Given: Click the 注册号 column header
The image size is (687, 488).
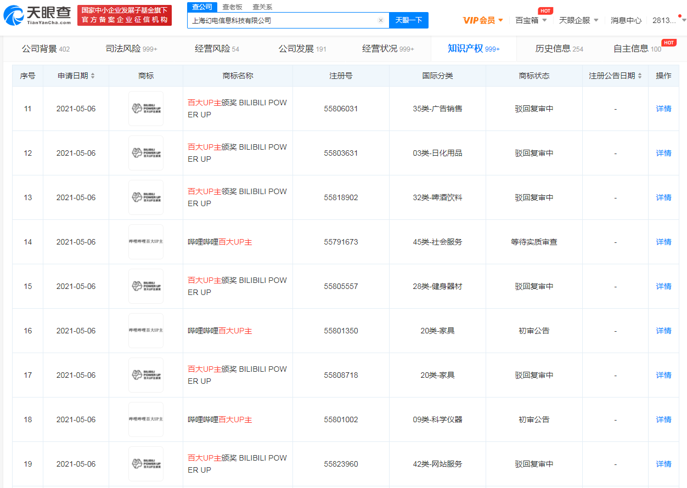Looking at the screenshot, I should [x=341, y=76].
